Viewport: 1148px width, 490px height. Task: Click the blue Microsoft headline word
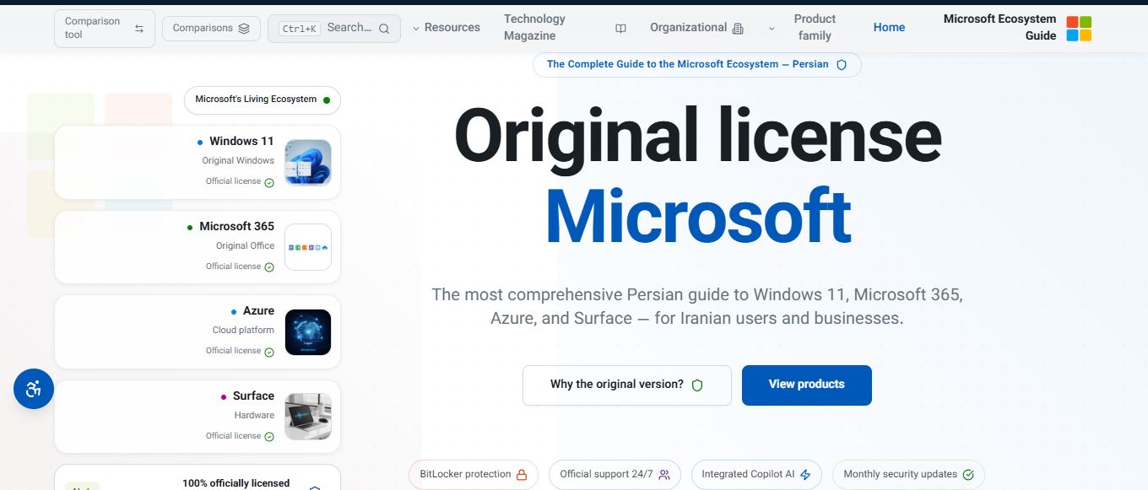[697, 217]
